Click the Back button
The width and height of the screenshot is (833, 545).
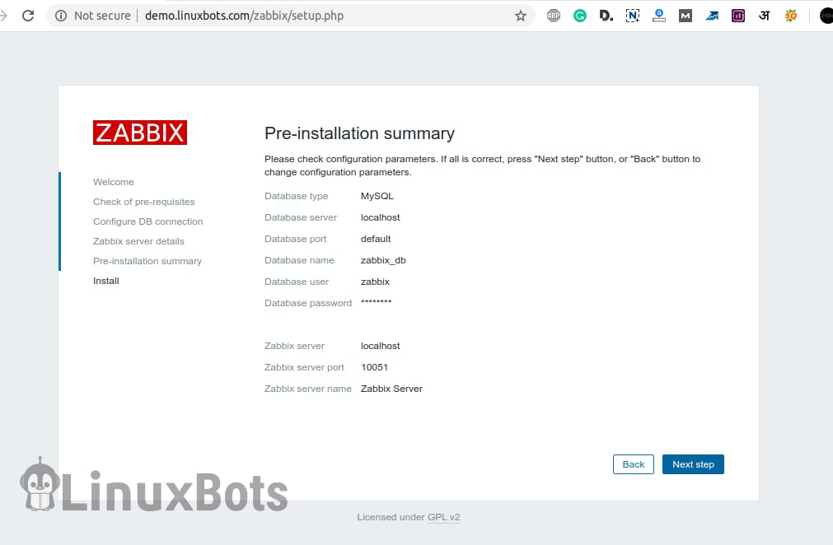[633, 464]
